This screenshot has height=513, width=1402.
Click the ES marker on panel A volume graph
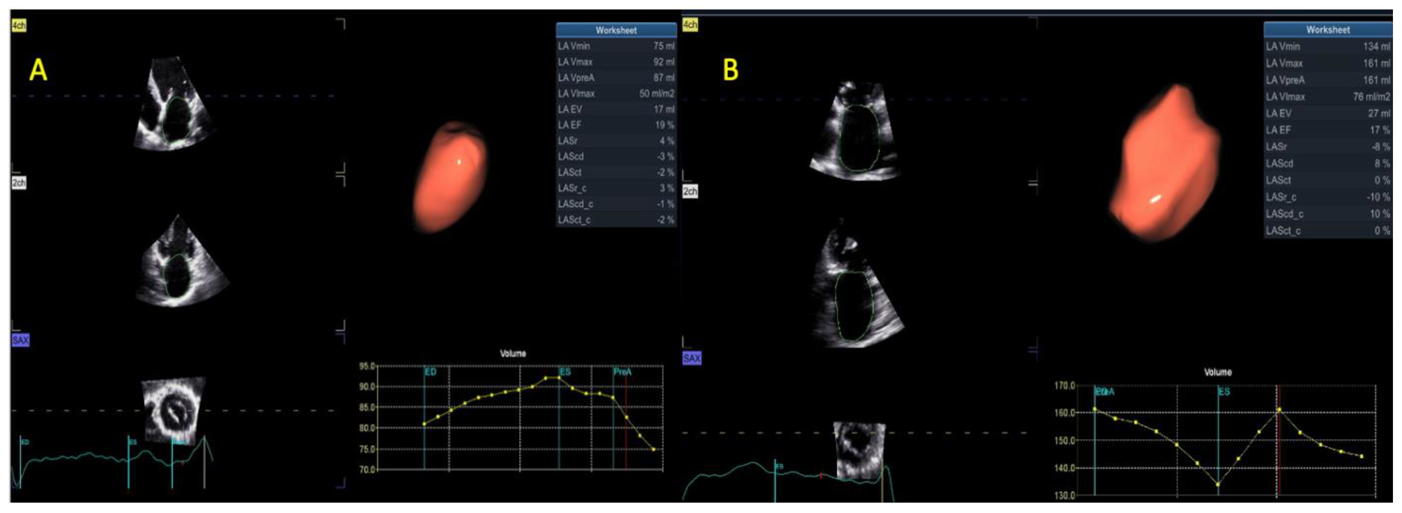pos(564,372)
